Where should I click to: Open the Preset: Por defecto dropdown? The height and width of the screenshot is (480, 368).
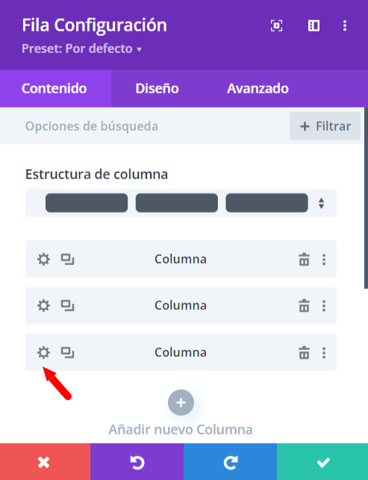click(82, 49)
